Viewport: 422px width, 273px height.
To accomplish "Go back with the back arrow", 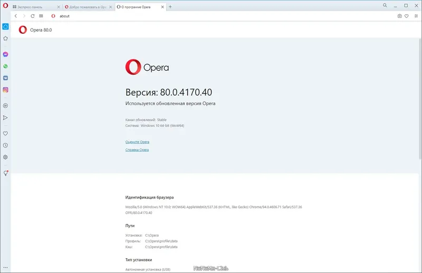I will (16, 16).
